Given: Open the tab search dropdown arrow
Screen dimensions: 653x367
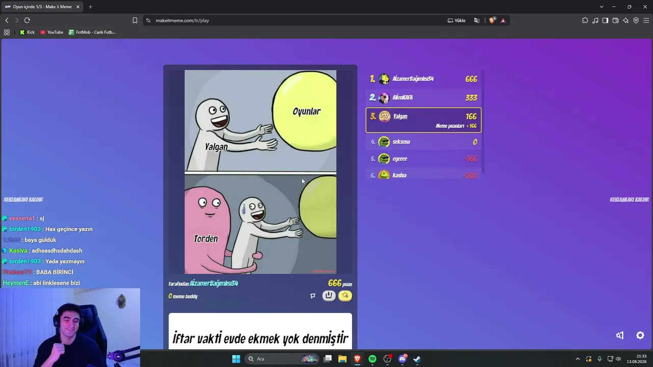Looking at the screenshot, I should pyautogui.click(x=601, y=7).
